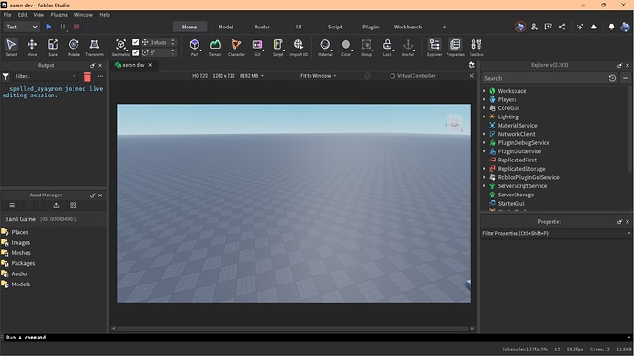
Task: Start playtest with the Play button
Action: 49,27
